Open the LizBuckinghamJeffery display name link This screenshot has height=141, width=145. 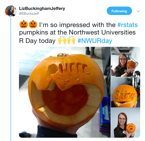42,8
